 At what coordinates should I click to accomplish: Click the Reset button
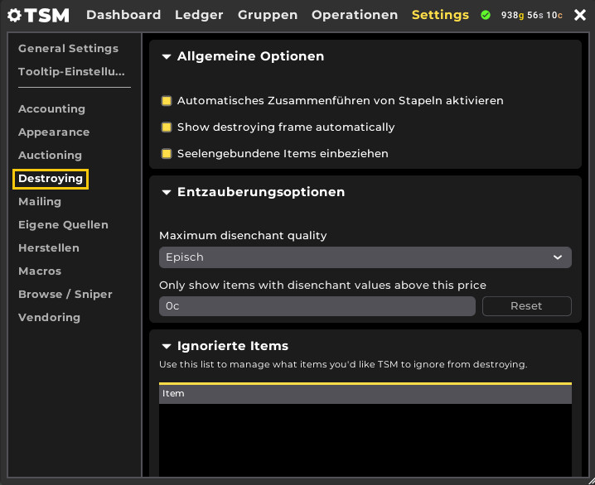(x=527, y=306)
